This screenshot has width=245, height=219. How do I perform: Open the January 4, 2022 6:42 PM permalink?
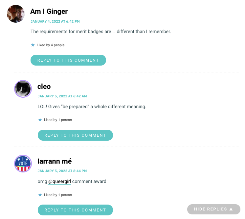click(55, 21)
